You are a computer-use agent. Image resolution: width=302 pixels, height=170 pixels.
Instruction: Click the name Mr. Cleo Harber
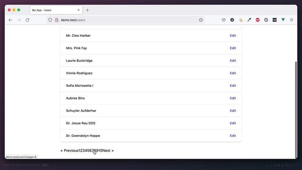(x=78, y=35)
